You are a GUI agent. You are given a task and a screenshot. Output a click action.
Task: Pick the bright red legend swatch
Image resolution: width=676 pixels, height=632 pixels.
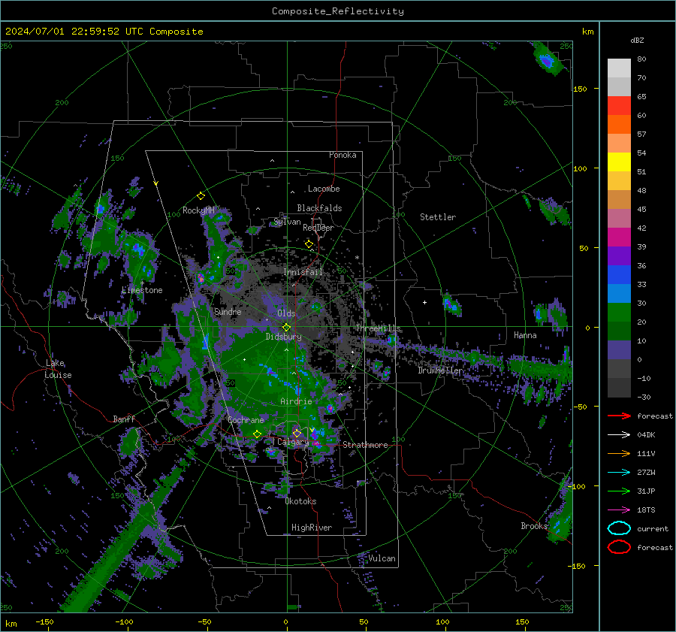(619, 105)
